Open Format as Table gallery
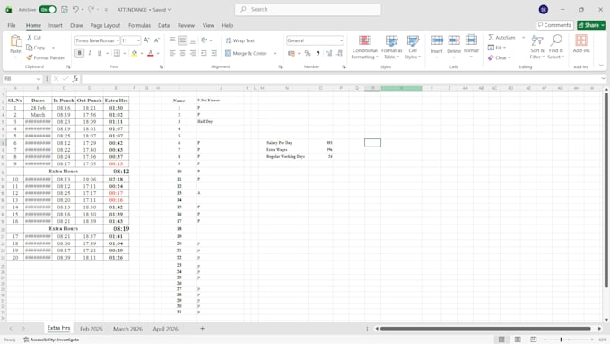Screen dimensions: 610x344 click(391, 47)
